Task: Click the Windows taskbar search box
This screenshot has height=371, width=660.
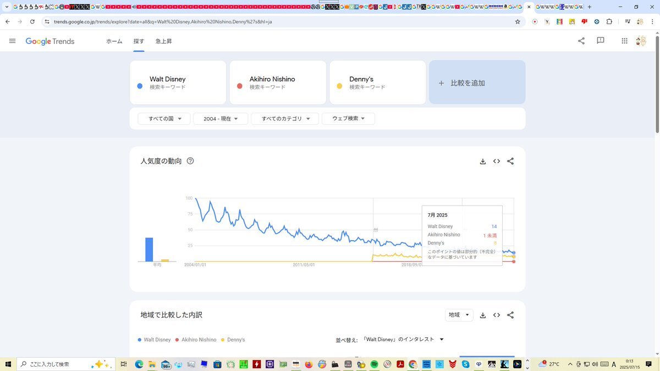Action: [x=66, y=364]
